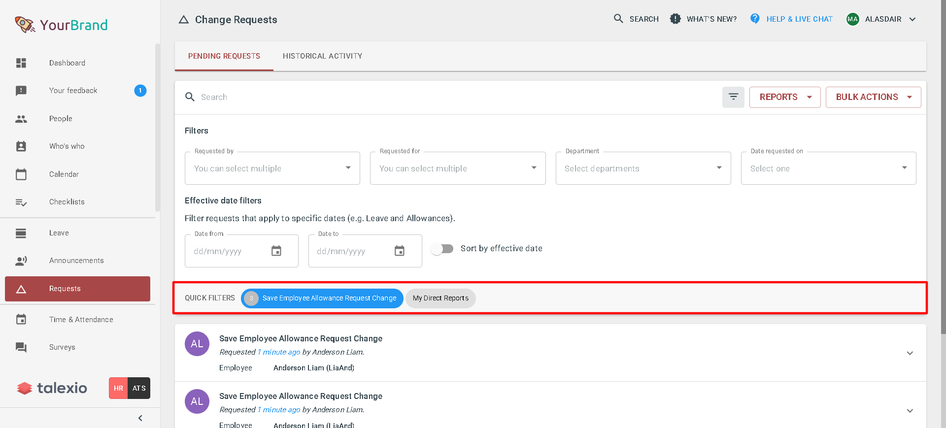Open WHAT'S NEW? in the header
The height and width of the screenshot is (428, 946).
tap(712, 19)
